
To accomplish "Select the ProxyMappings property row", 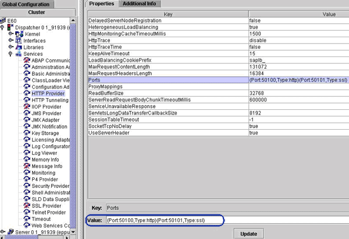I will click(218, 87).
